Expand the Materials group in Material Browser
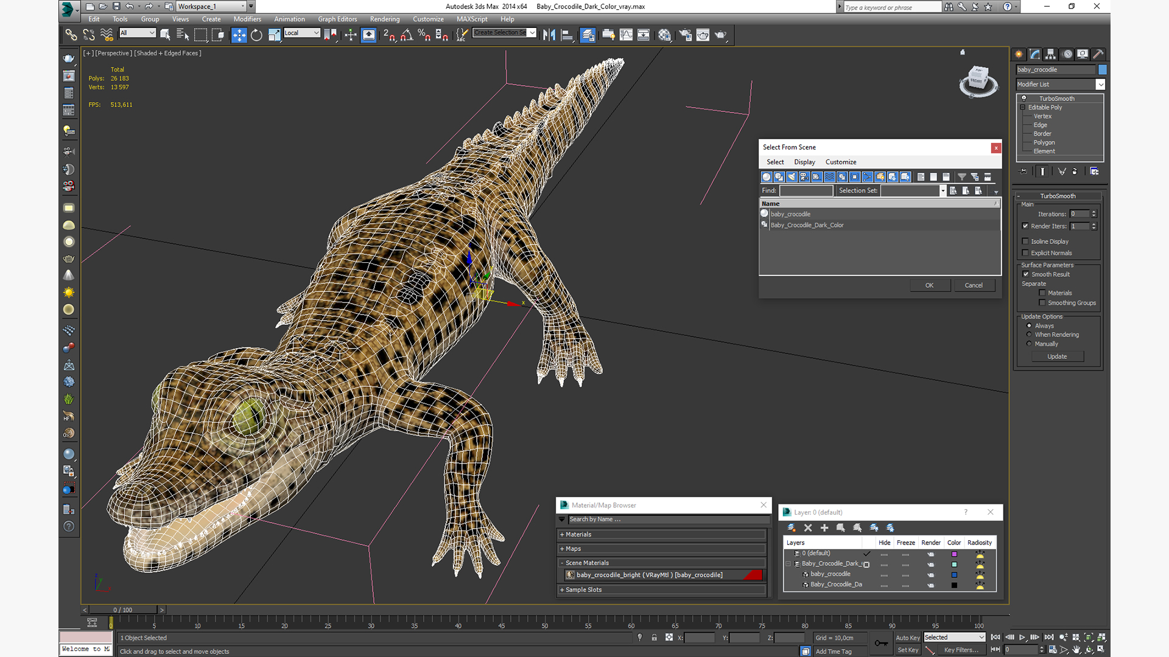1169x657 pixels. pos(661,535)
